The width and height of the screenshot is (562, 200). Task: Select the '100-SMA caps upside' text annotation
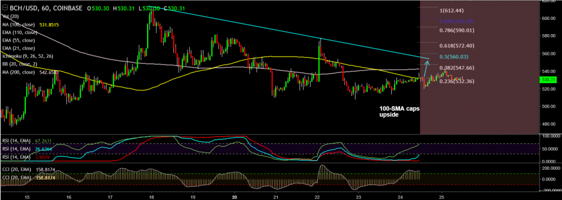point(399,111)
